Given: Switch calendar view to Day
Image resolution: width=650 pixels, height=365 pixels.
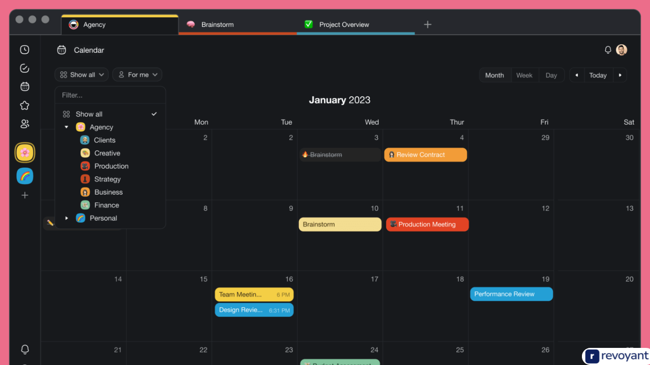Looking at the screenshot, I should tap(551, 75).
